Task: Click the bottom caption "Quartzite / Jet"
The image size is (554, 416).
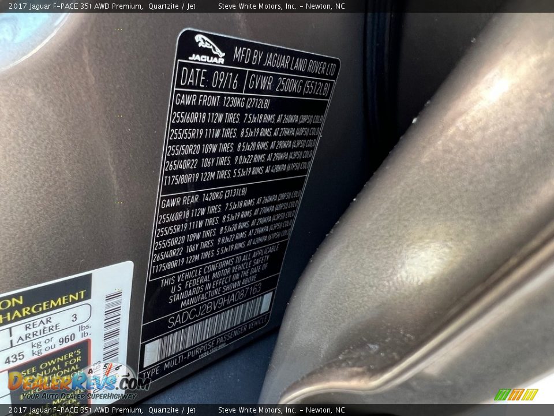Action: tap(172, 410)
